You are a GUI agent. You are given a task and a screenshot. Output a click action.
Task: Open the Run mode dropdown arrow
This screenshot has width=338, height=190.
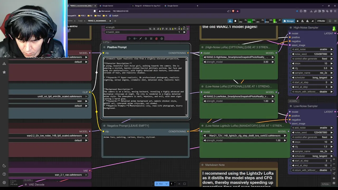[167, 184]
